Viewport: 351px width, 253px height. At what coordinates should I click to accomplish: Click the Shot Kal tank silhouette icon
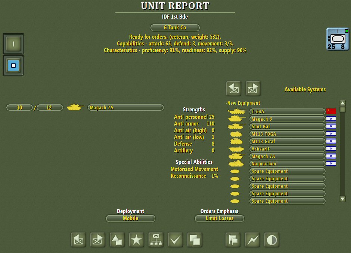(x=236, y=126)
